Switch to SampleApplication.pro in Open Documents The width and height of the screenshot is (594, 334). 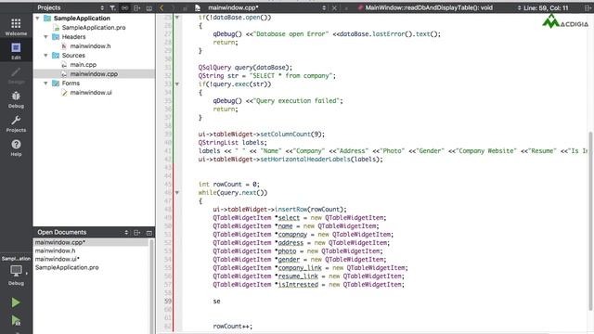coord(67,267)
